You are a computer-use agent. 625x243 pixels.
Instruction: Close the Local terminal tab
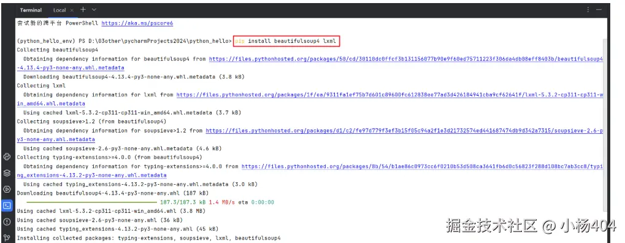(x=71, y=10)
